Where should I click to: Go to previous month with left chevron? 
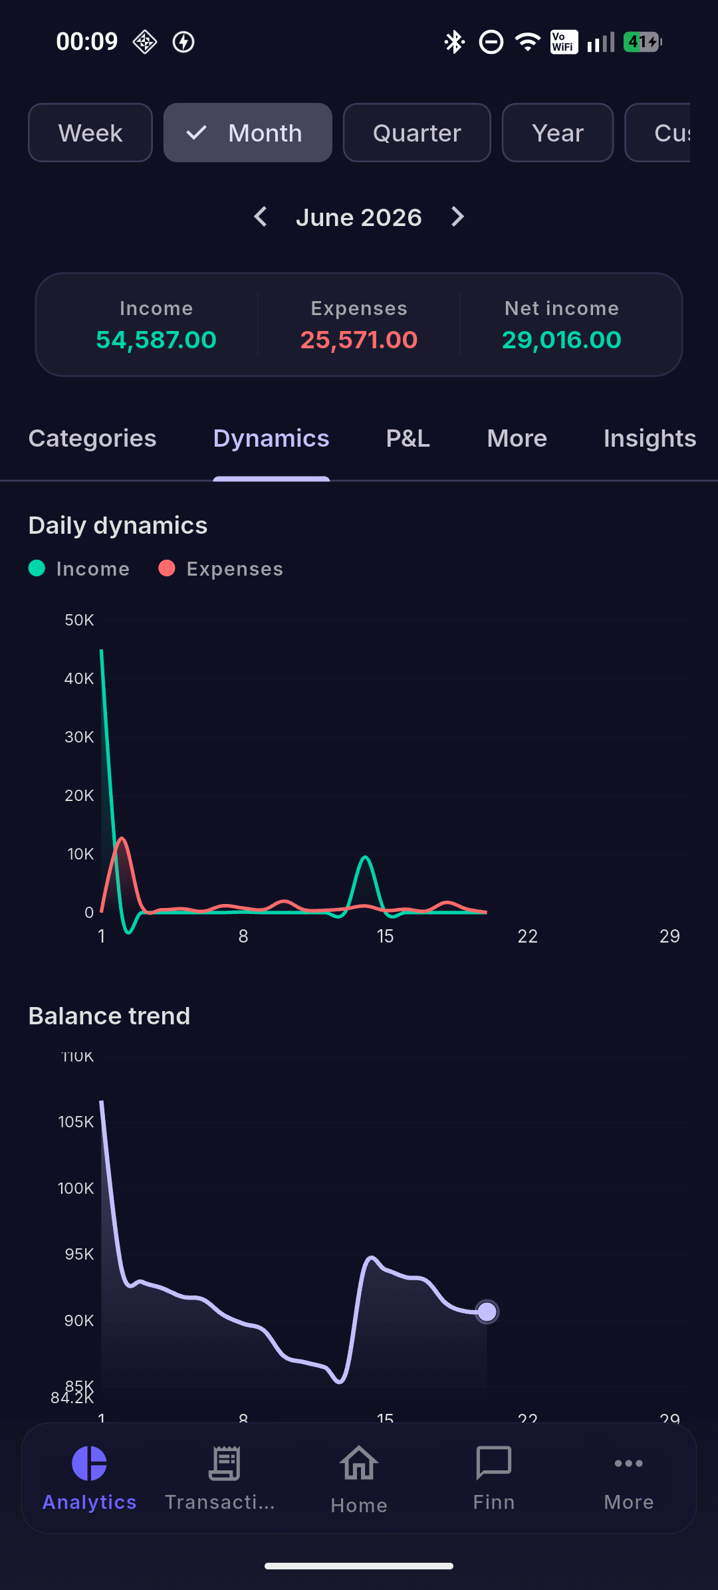pos(261,217)
